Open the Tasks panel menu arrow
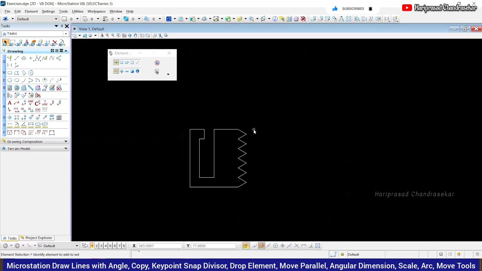Screen dimensions: 482x271 56,26
